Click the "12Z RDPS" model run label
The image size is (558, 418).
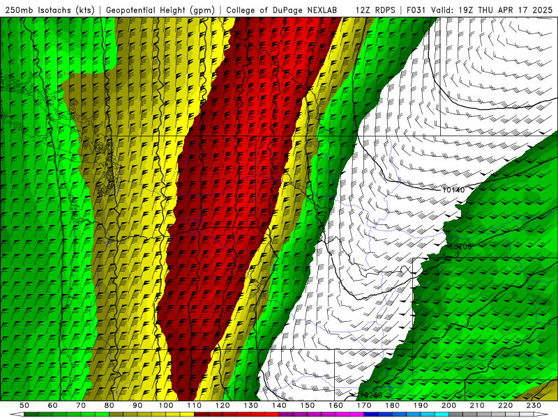pyautogui.click(x=375, y=10)
